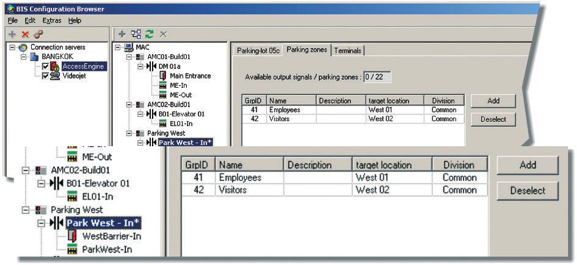This screenshot has height=265, width=577.
Task: Collapse Parking West in the magnified callout
Action: pyautogui.click(x=25, y=210)
